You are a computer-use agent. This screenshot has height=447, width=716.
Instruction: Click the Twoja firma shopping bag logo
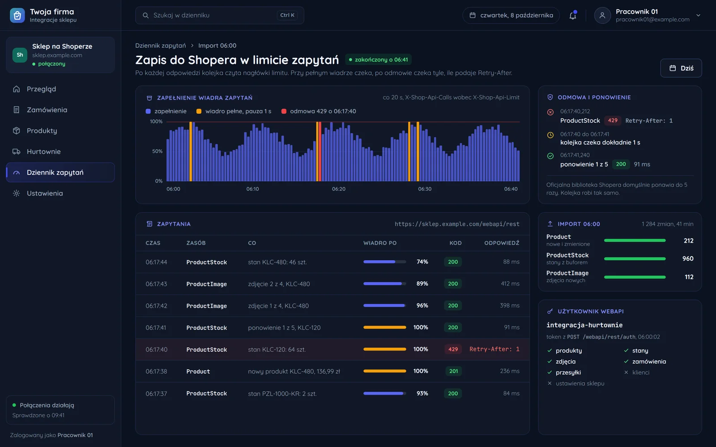17,15
